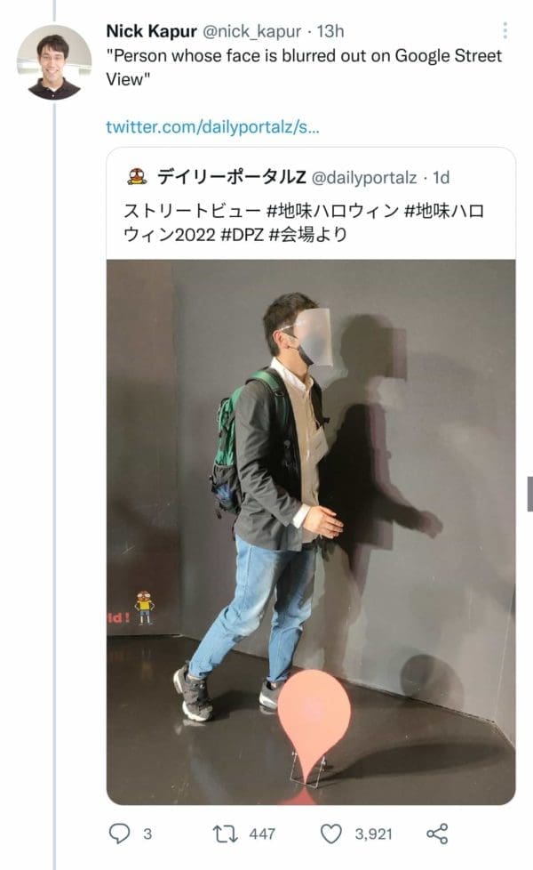Click the scrollbar handle on right edge

tap(529, 494)
